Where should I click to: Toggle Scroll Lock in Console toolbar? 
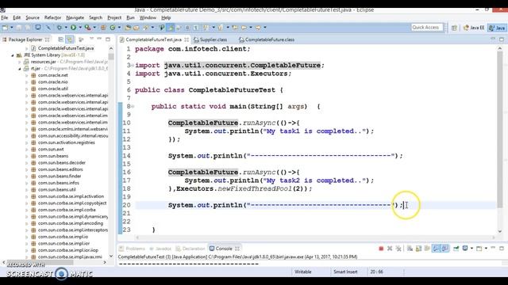(x=418, y=249)
